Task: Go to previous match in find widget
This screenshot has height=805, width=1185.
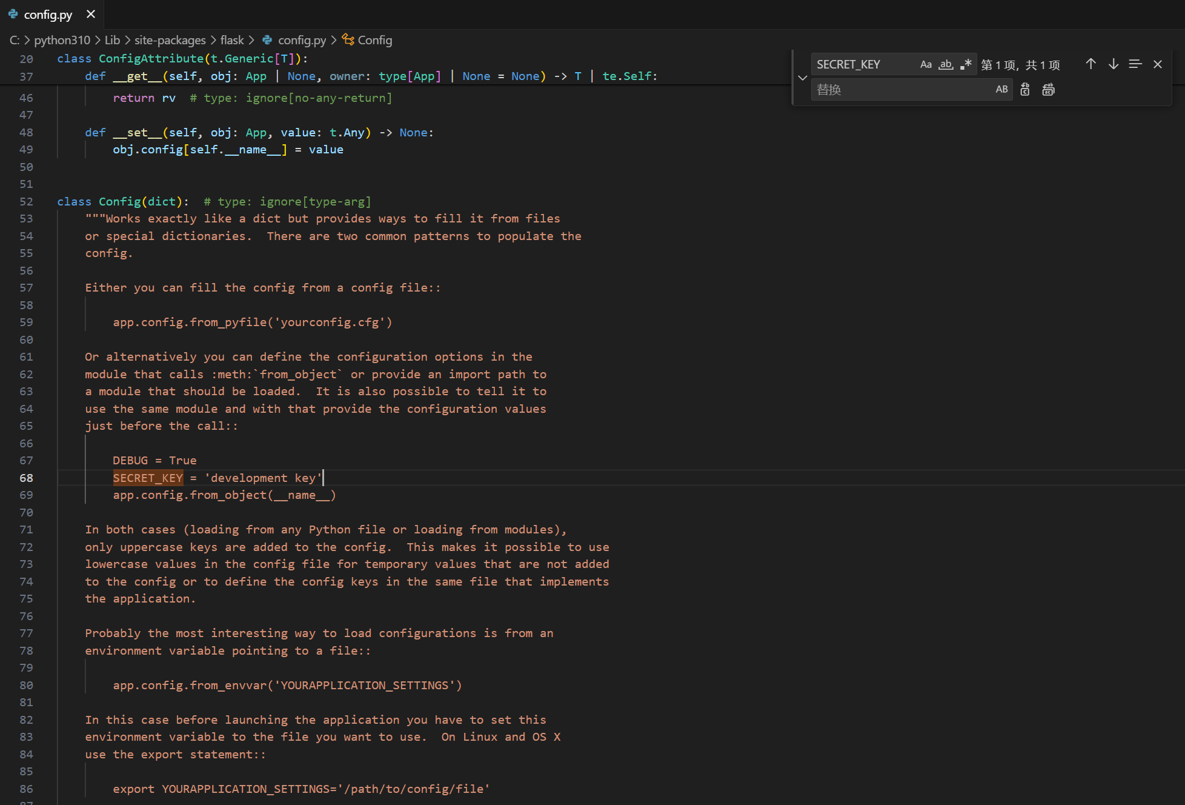Action: coord(1090,64)
